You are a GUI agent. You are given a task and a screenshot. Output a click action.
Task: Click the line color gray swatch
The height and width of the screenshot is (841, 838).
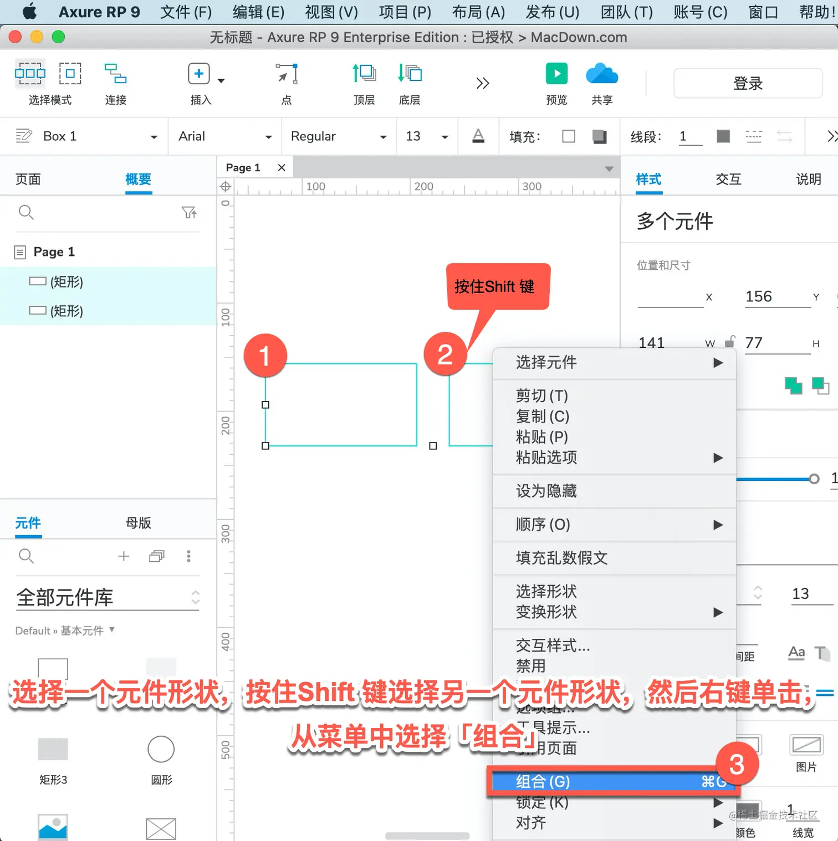pyautogui.click(x=723, y=136)
